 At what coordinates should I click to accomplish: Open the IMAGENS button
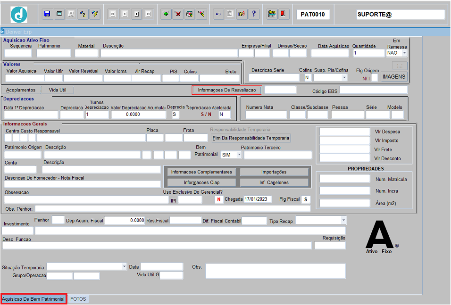pyautogui.click(x=394, y=77)
